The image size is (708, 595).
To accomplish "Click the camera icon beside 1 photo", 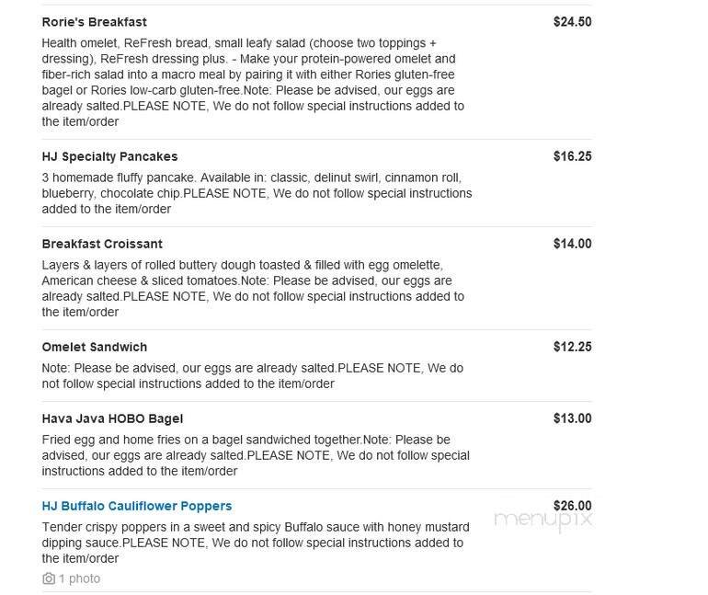I will [x=49, y=578].
